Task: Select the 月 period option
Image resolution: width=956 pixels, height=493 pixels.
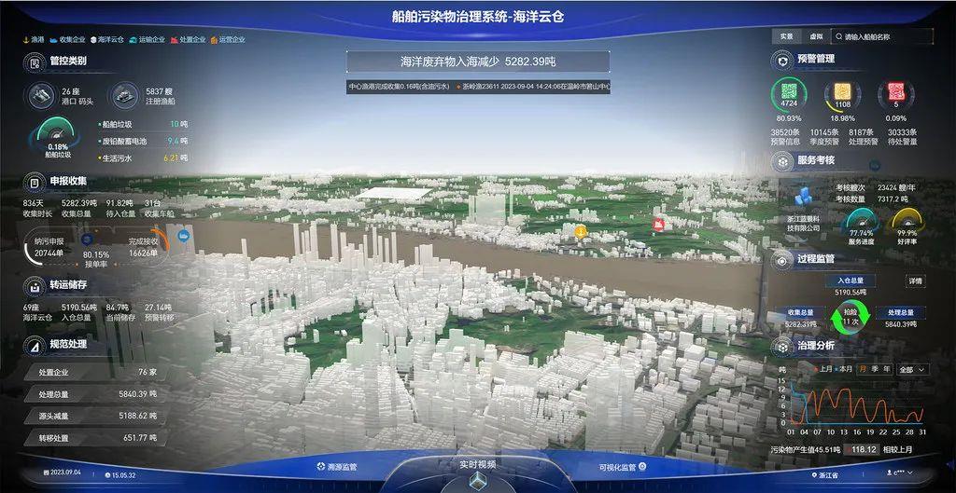Action: (x=864, y=369)
